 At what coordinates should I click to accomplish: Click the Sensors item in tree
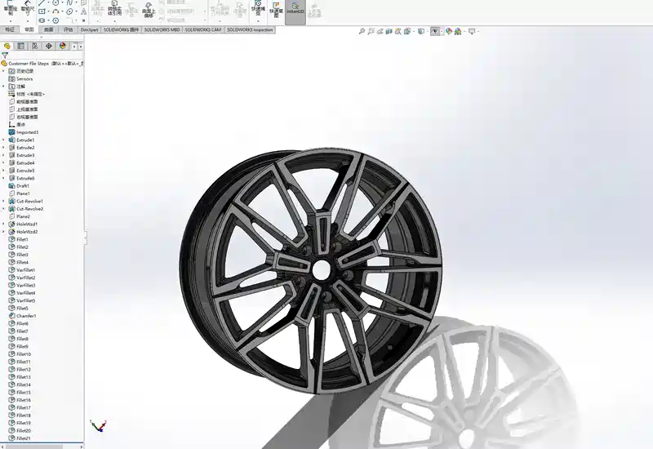coord(24,78)
